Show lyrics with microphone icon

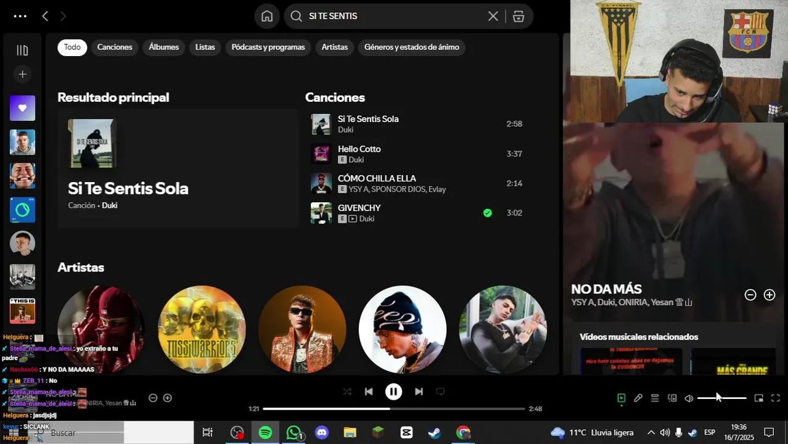pyautogui.click(x=638, y=398)
